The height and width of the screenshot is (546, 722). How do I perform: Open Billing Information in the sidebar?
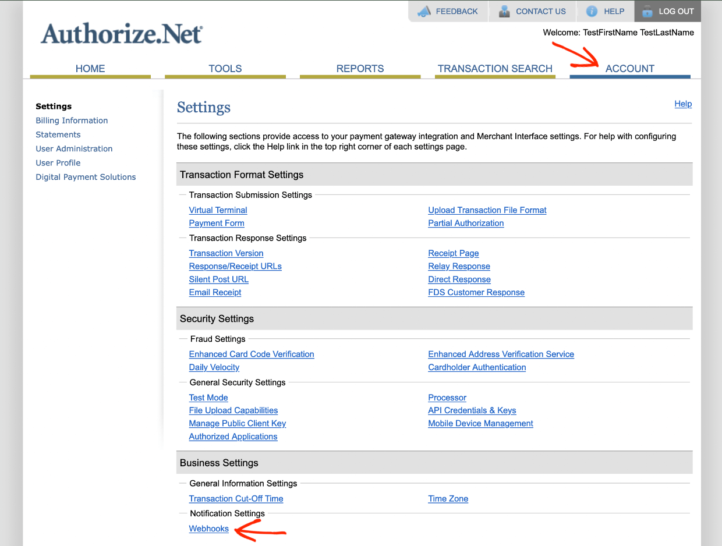pos(72,120)
